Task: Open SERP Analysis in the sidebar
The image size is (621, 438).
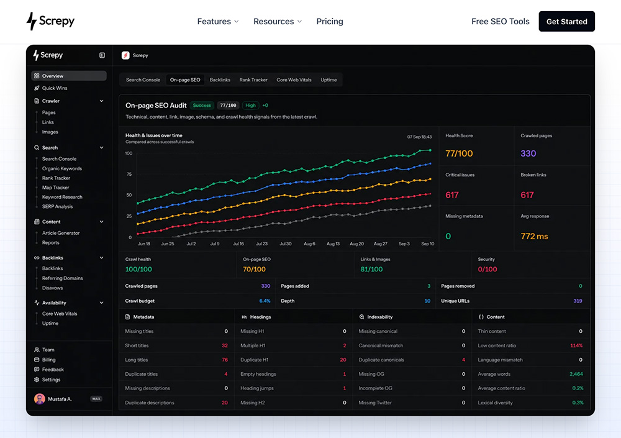Action: pyautogui.click(x=57, y=206)
